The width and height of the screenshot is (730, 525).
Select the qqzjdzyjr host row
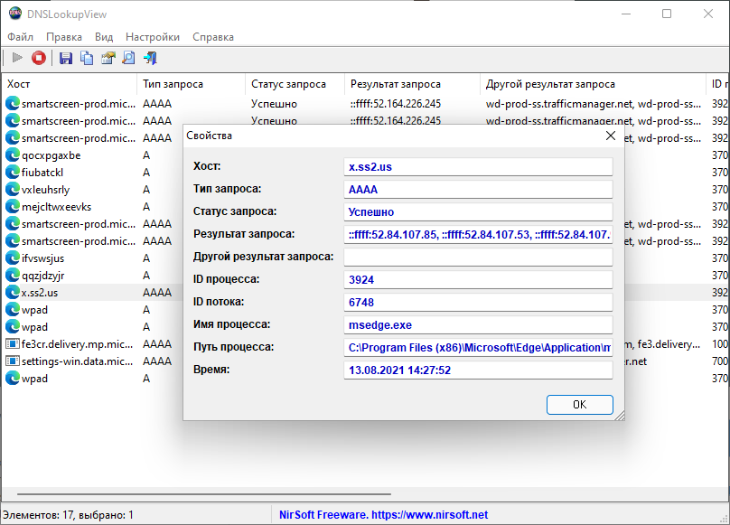(x=42, y=276)
